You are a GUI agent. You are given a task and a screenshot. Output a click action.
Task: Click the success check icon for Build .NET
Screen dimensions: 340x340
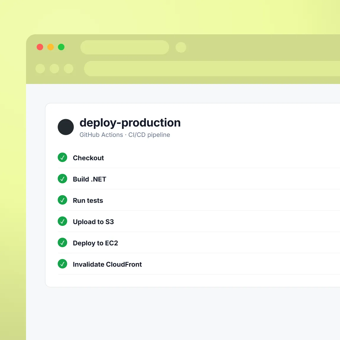pyautogui.click(x=62, y=179)
